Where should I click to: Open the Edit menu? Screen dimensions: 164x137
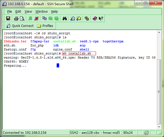[18, 11]
